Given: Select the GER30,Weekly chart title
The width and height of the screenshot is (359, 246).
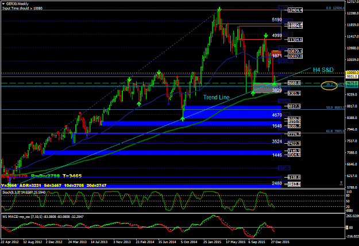Looking at the screenshot, I should click(x=17, y=4).
